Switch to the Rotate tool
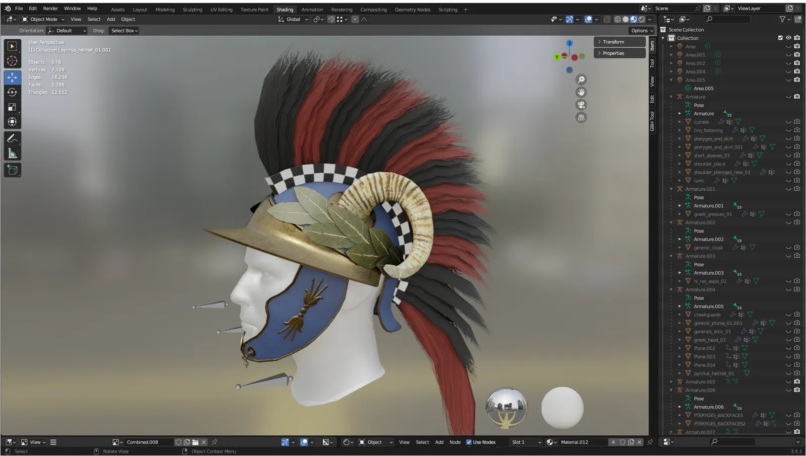The width and height of the screenshot is (806, 456). 12,92
